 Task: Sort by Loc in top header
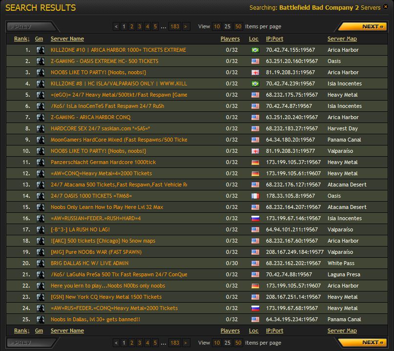pos(253,39)
